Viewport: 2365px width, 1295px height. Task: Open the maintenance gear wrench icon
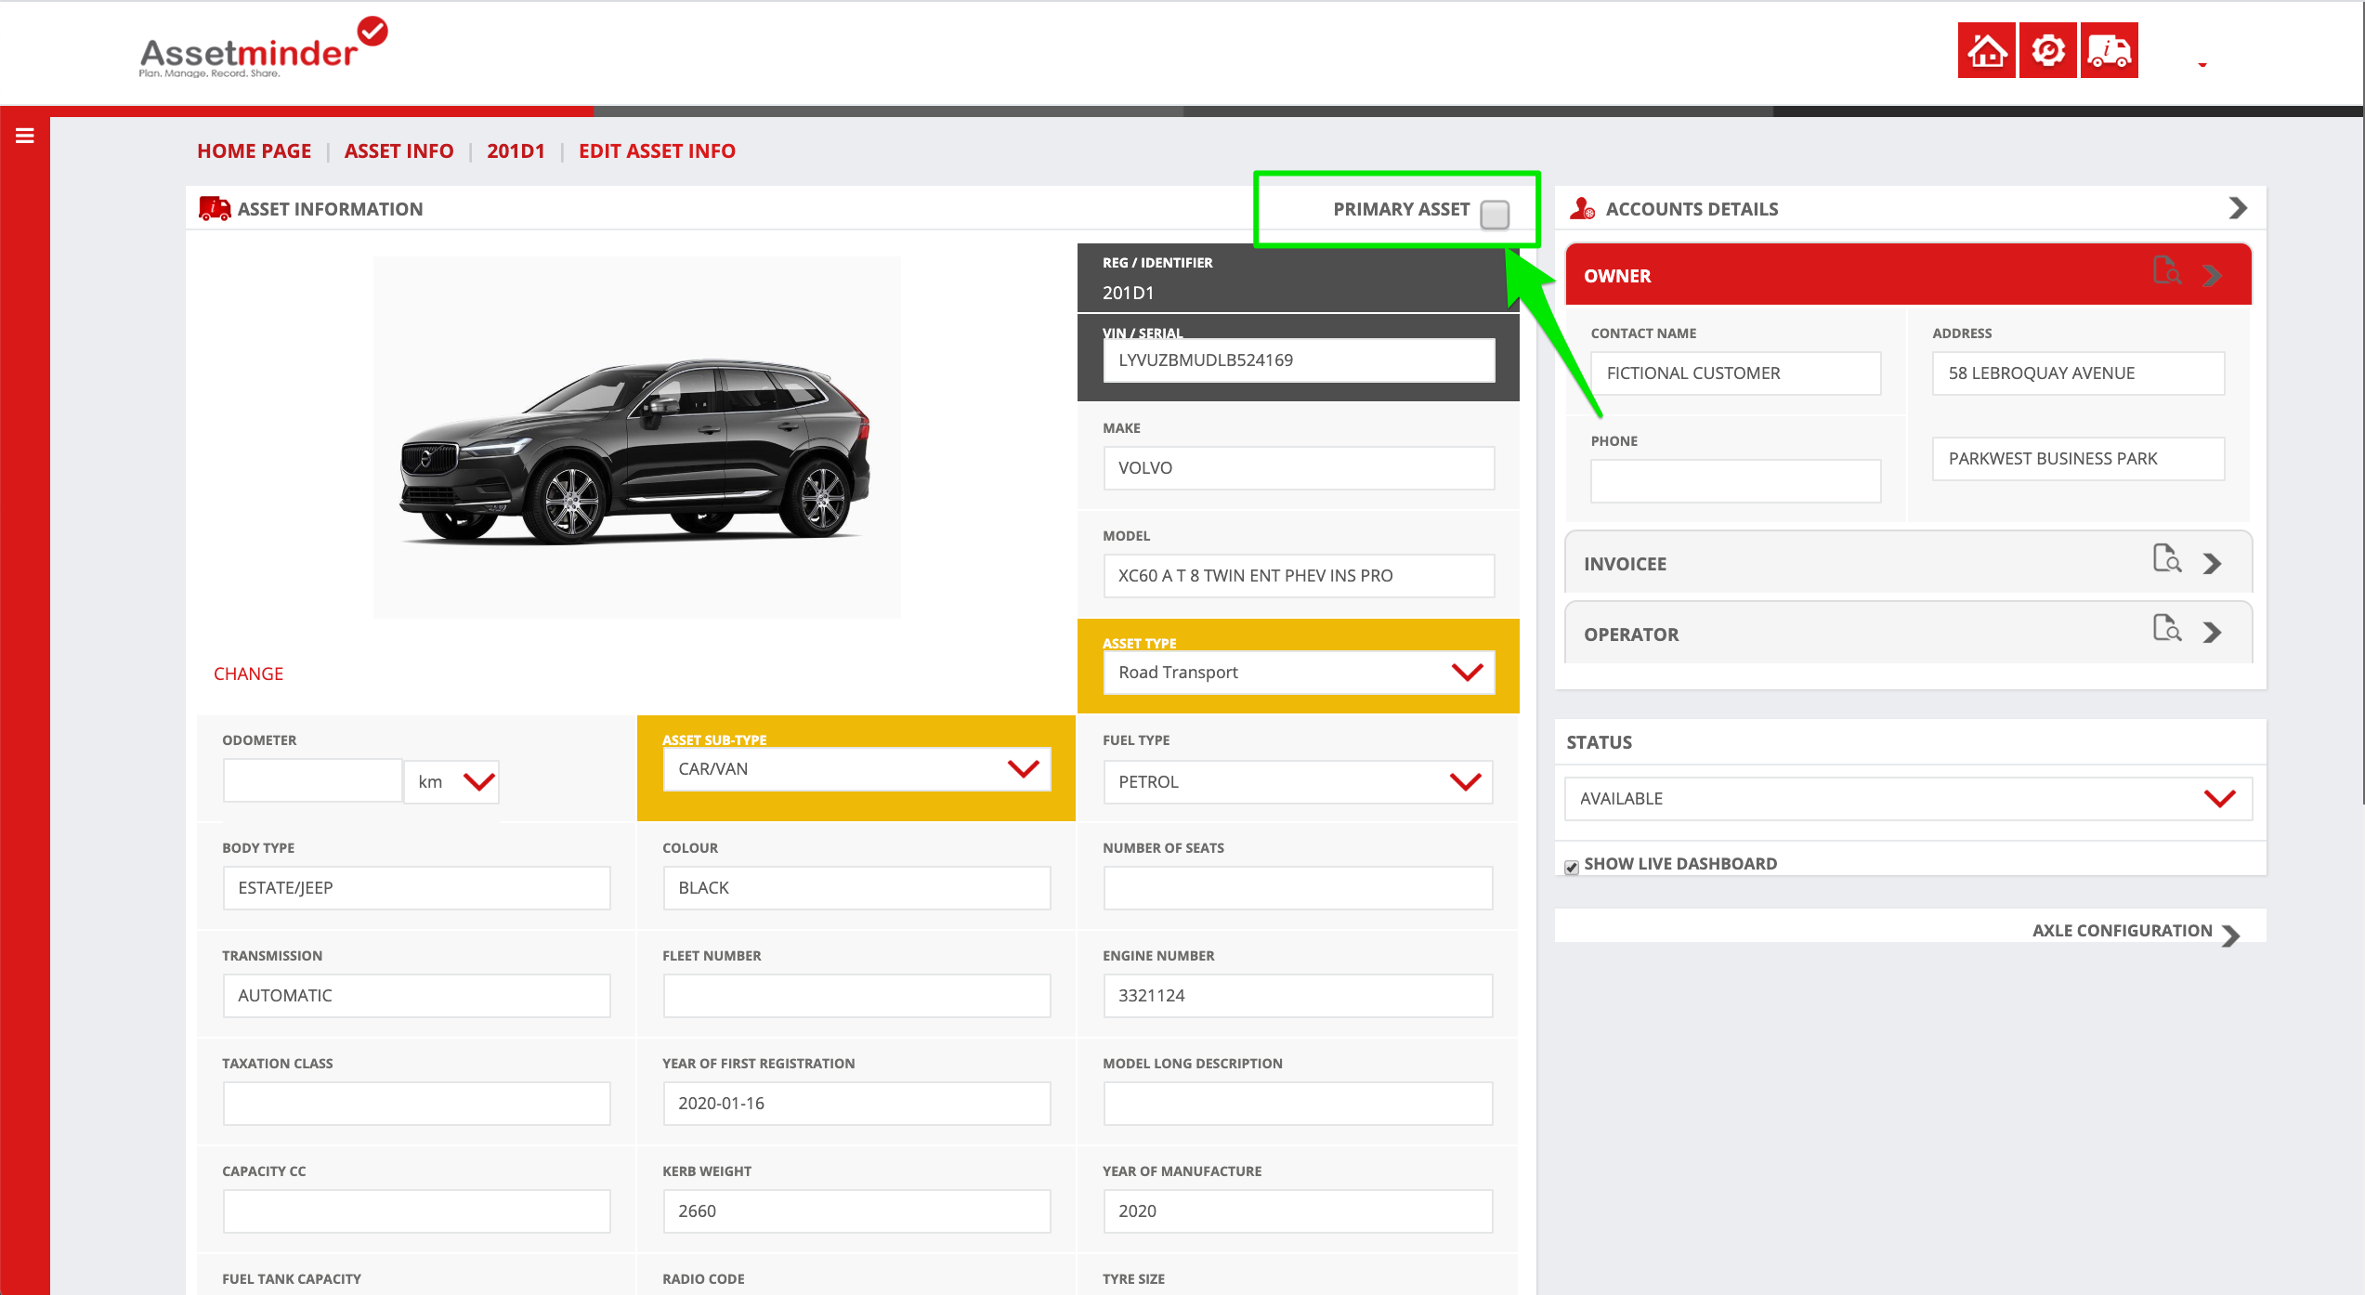pos(2047,50)
